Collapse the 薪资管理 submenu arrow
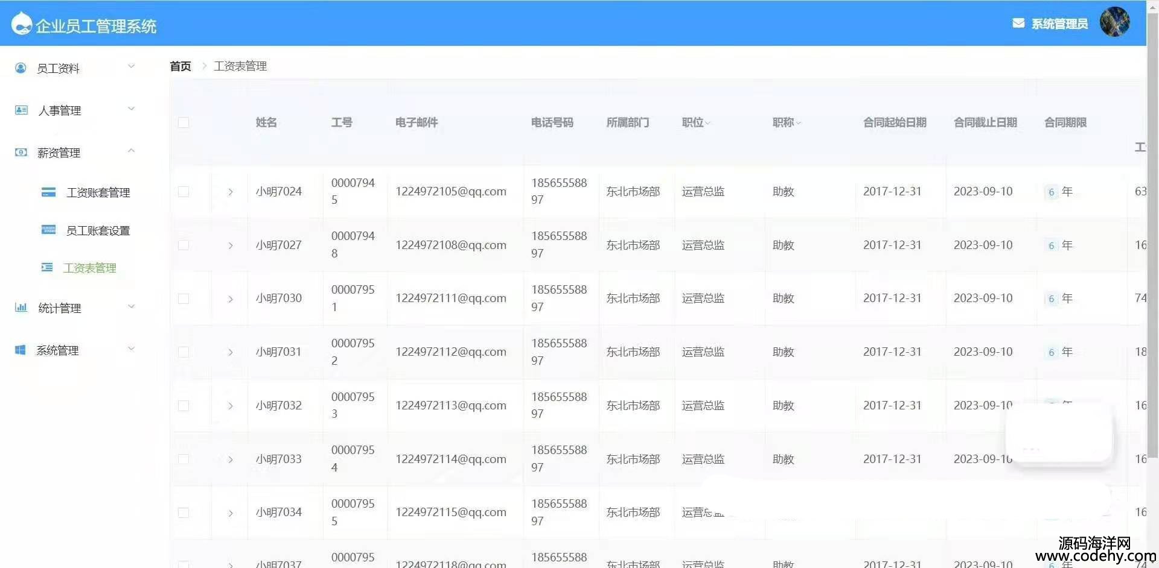The image size is (1159, 568). (131, 151)
